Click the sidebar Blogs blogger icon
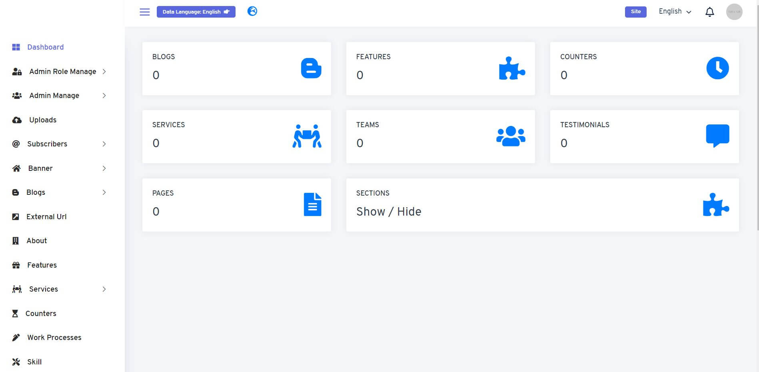The height and width of the screenshot is (372, 759). pos(16,192)
